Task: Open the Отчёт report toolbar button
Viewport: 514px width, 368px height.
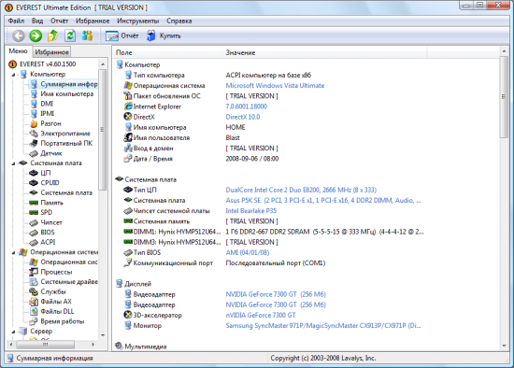Action: pyautogui.click(x=121, y=35)
